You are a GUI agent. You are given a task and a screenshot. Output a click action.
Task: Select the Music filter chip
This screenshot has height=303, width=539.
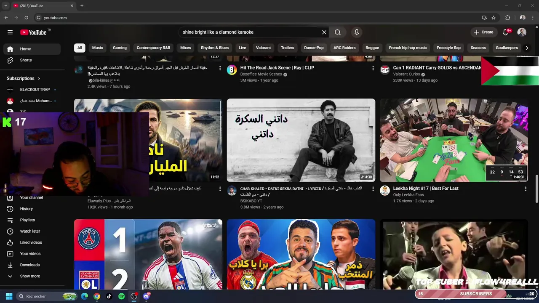98,48
